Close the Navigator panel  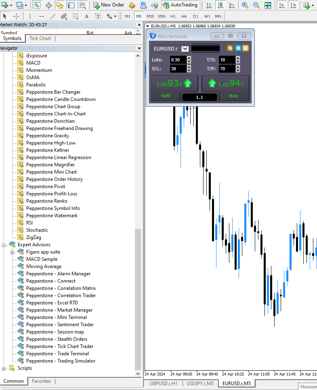[x=139, y=48]
